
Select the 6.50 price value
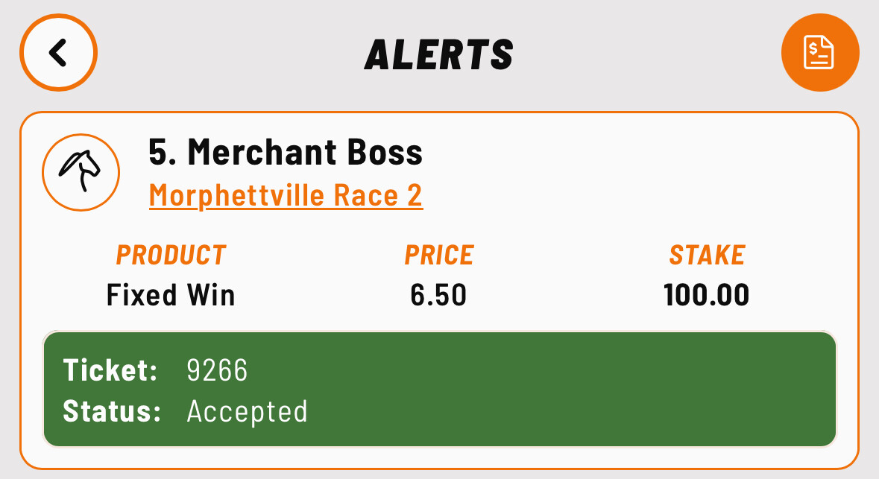pos(439,295)
